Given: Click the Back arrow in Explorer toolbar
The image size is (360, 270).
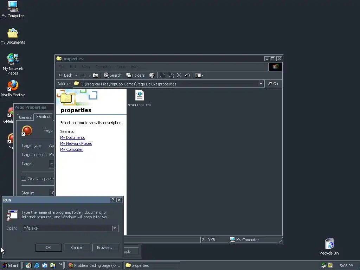Looking at the screenshot, I should 65,75.
